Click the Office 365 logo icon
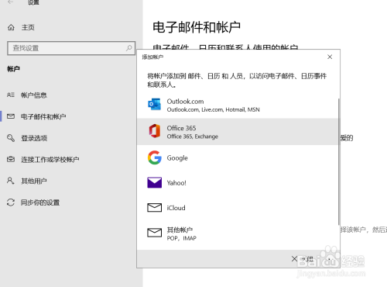The image size is (387, 287). [154, 131]
